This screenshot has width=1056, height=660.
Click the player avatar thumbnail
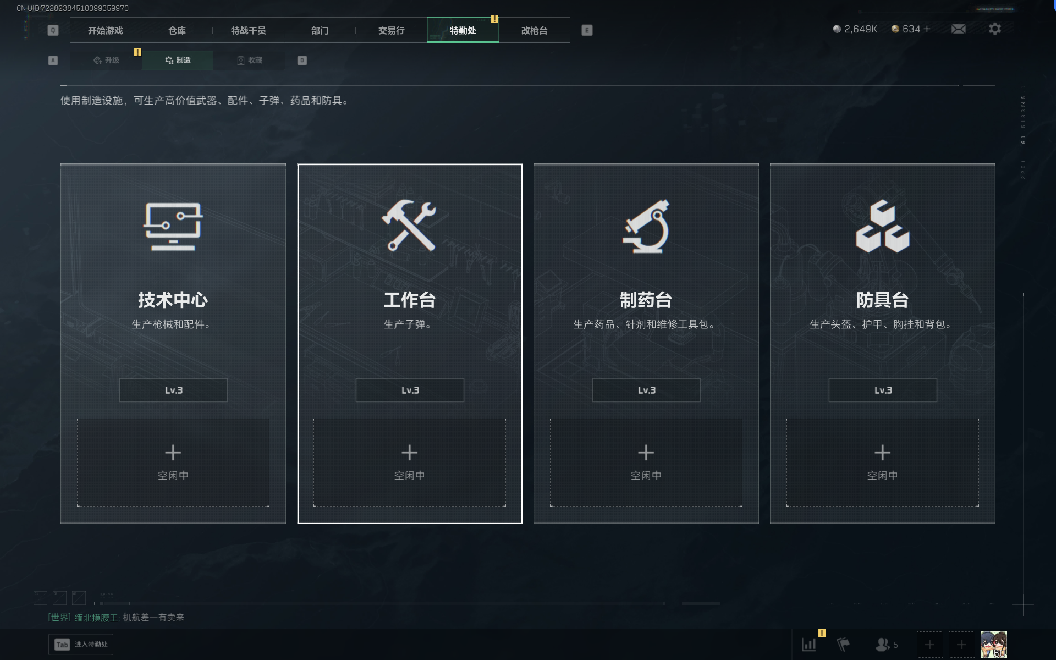click(x=994, y=645)
